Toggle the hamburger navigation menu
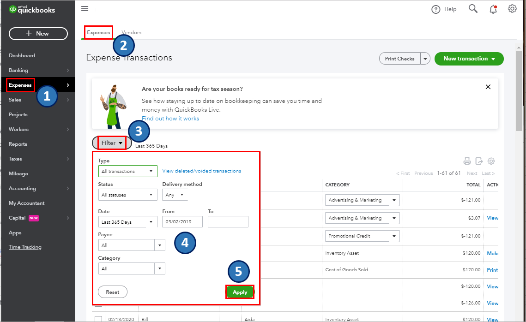 pos(85,9)
